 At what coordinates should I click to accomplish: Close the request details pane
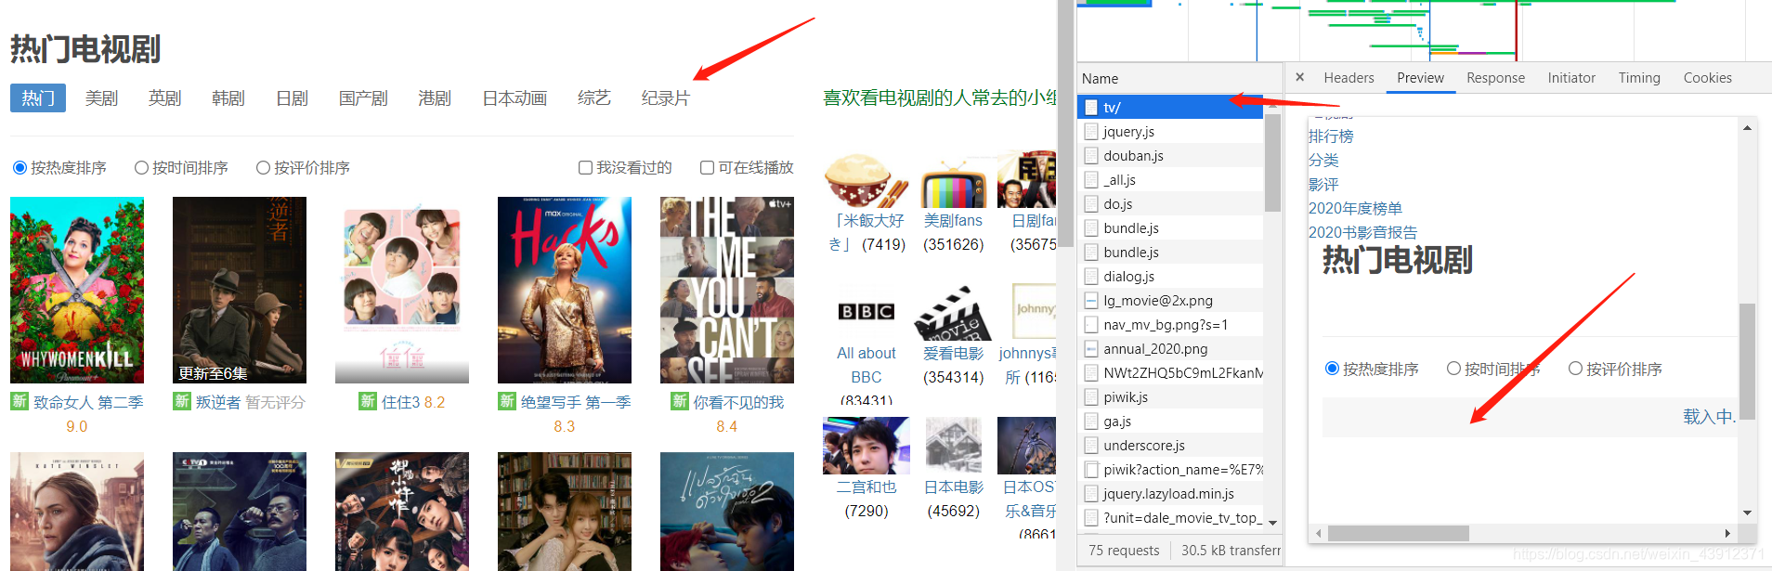pyautogui.click(x=1299, y=77)
